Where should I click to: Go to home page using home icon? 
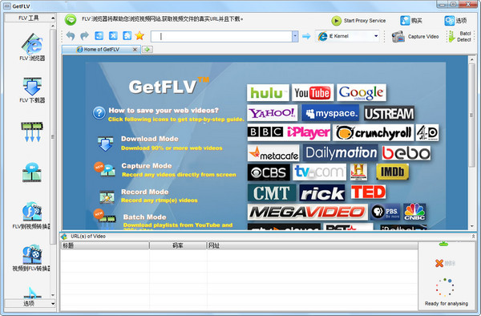pos(127,36)
